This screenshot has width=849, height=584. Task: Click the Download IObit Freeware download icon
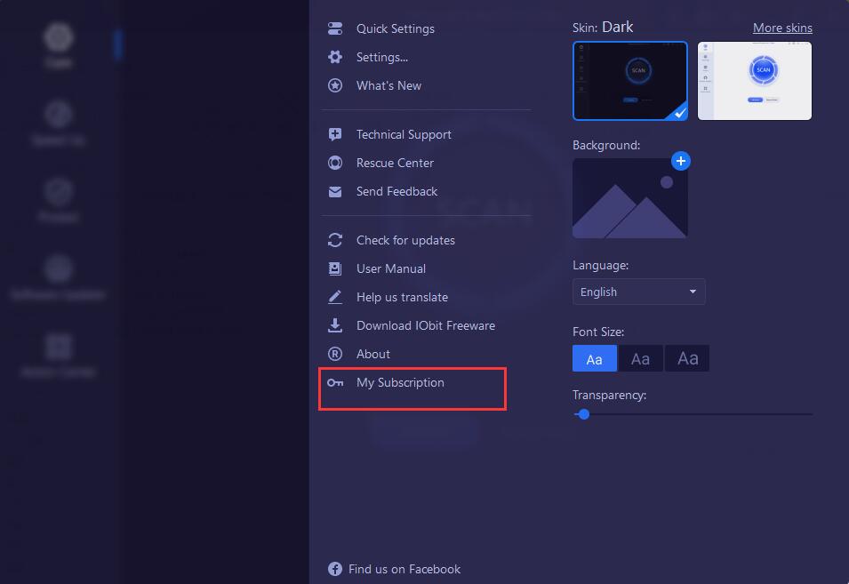click(x=335, y=325)
